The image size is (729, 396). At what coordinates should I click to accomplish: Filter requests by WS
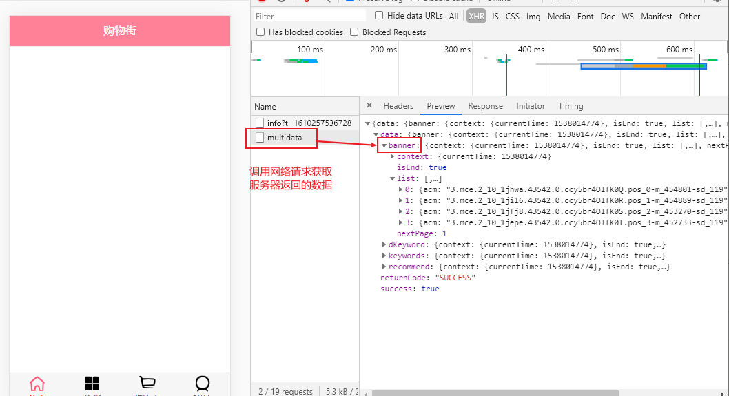tap(628, 17)
